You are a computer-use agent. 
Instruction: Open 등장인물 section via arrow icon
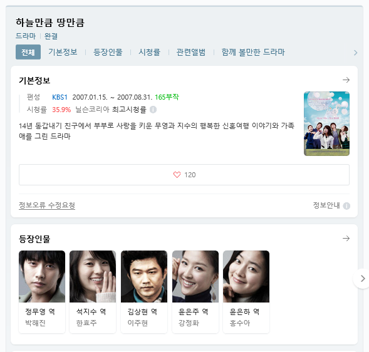click(x=346, y=239)
